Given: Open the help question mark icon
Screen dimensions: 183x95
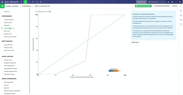Looking at the screenshot, I should tap(172, 2).
